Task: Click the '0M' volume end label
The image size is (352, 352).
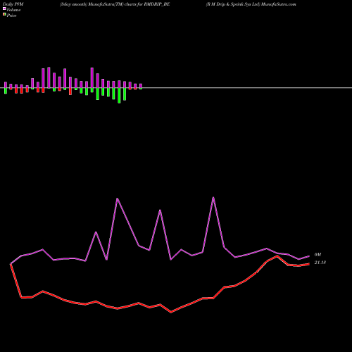Action: [318, 255]
